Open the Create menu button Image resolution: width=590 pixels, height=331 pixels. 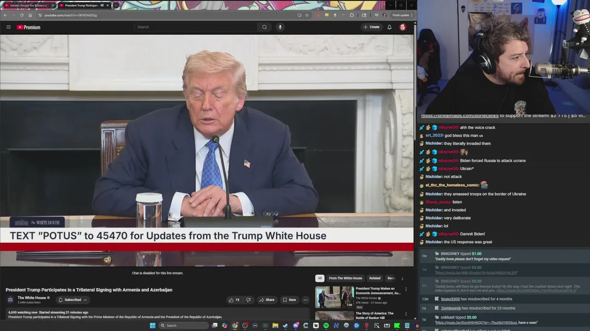(372, 27)
